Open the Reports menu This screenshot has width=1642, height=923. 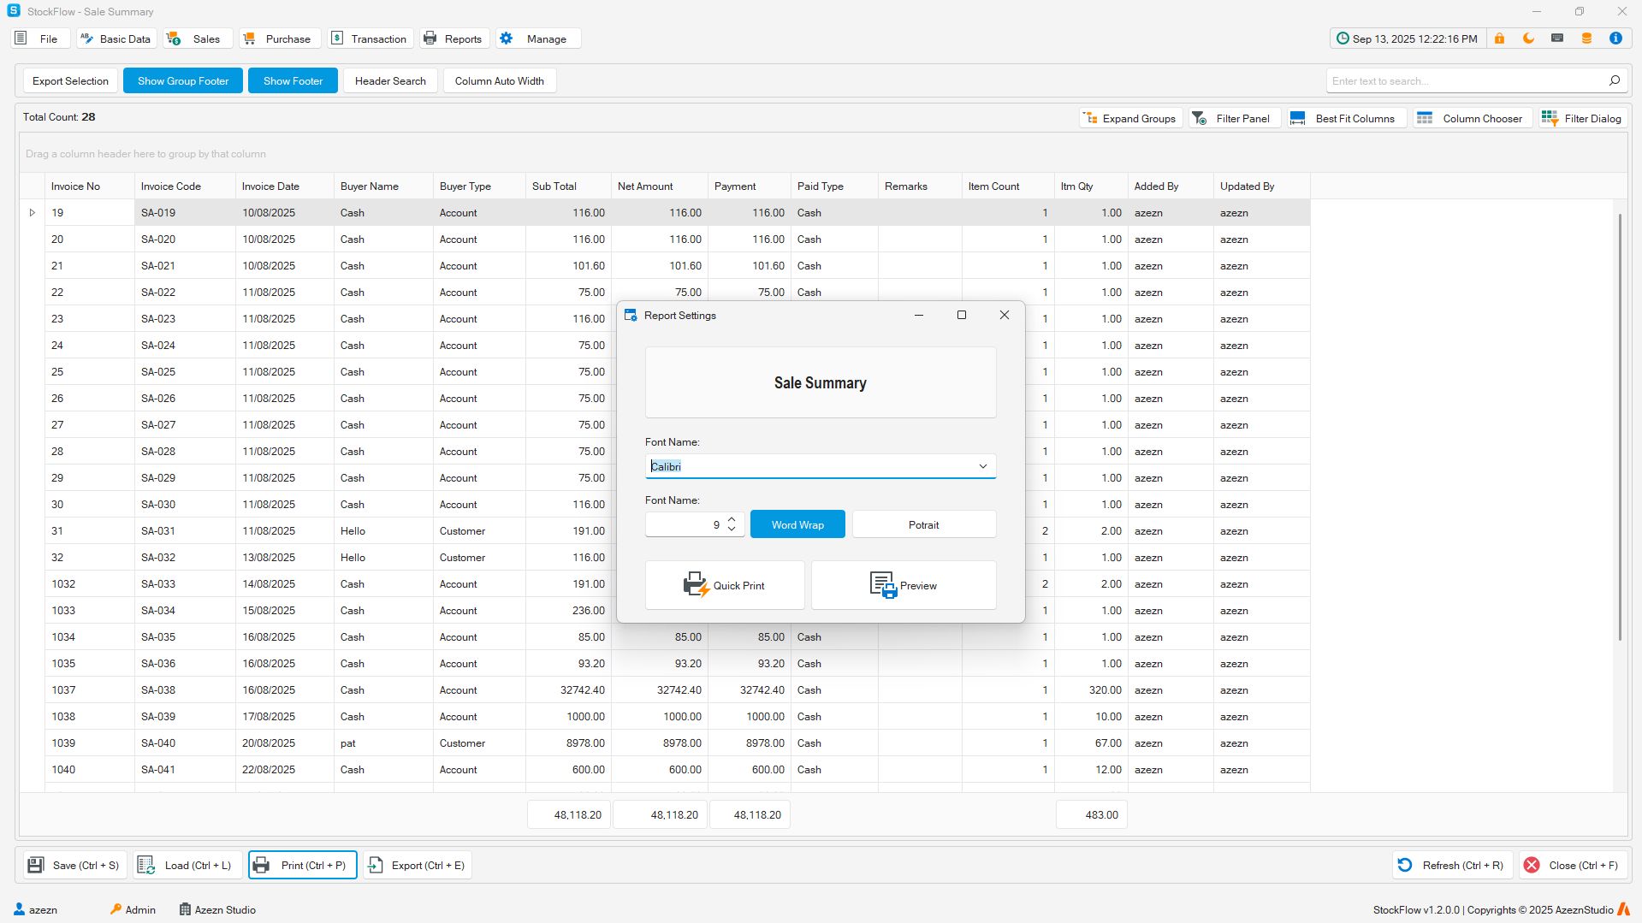click(x=453, y=39)
